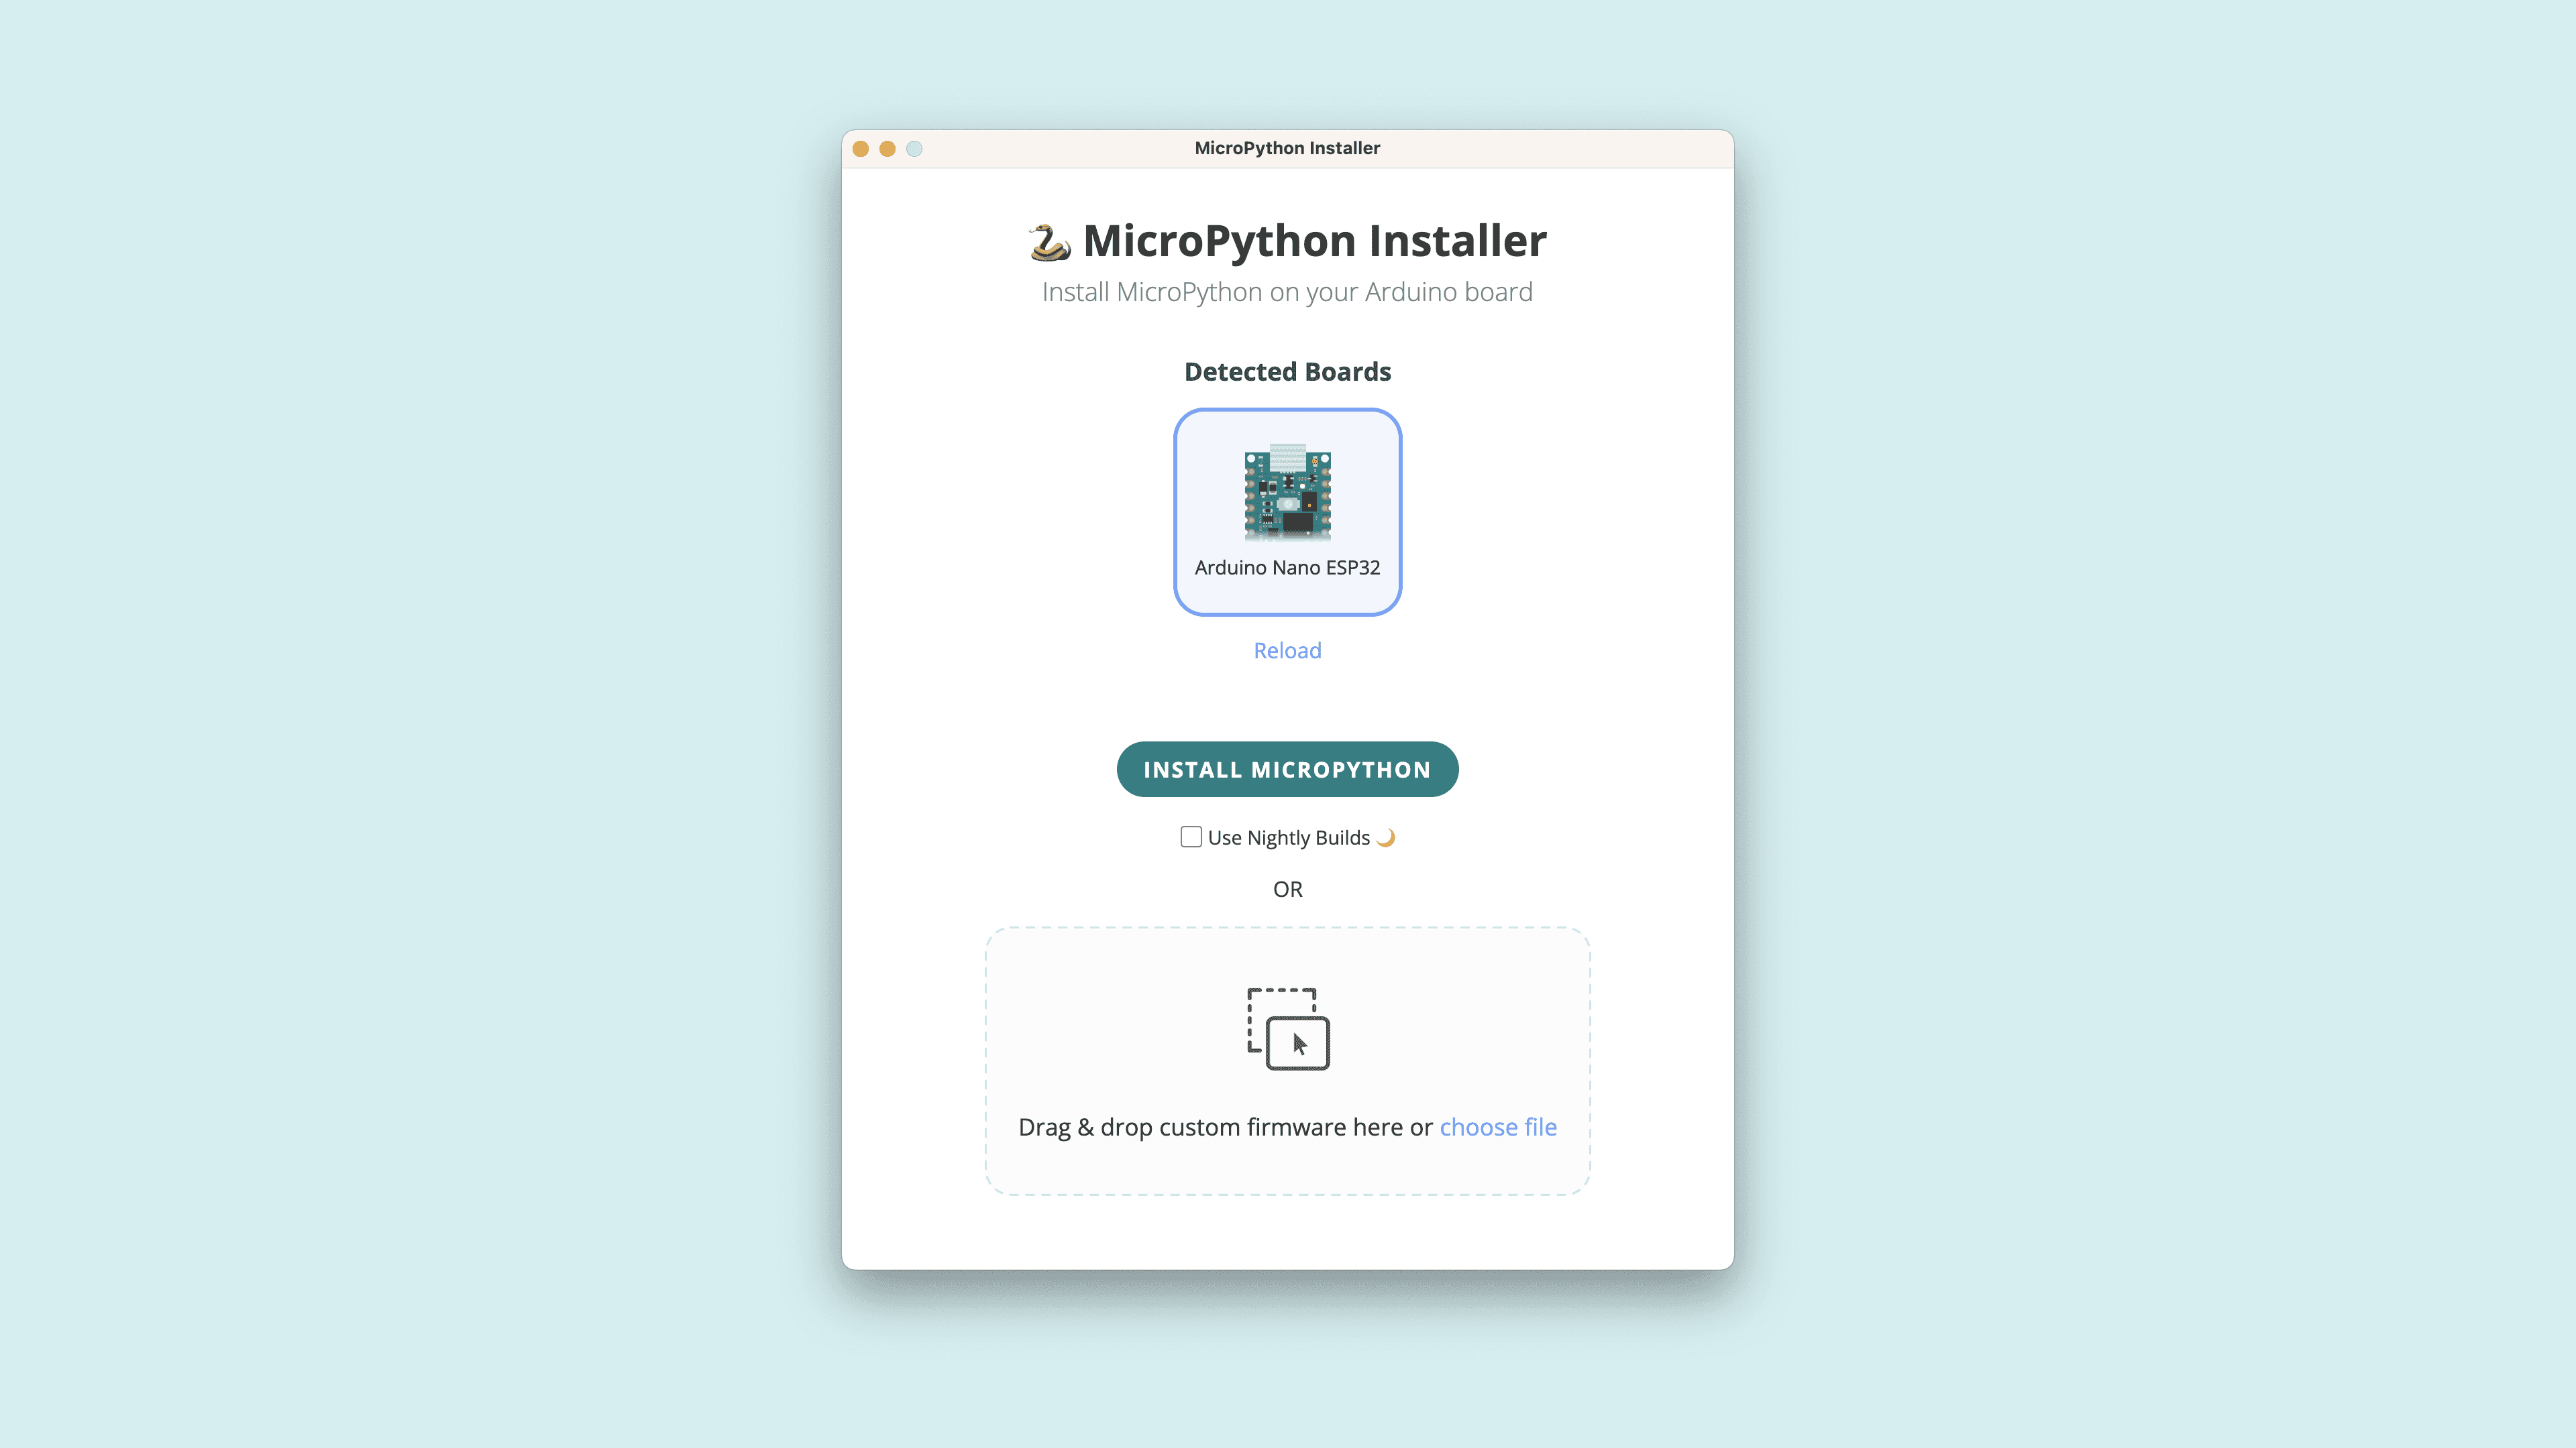
Task: Click the Detected Boards heading
Action: point(1287,372)
